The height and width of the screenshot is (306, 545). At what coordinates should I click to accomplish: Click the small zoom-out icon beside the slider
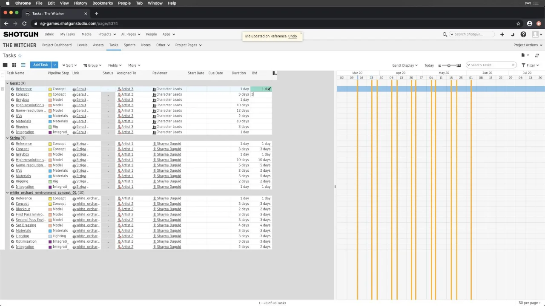(x=440, y=65)
